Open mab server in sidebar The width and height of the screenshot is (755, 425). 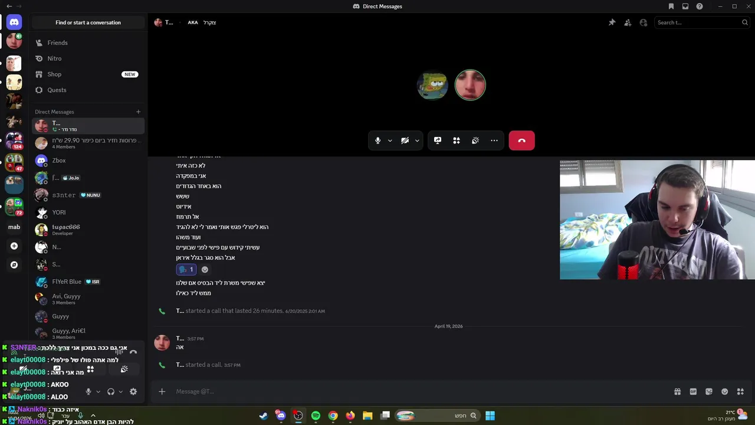point(14,227)
